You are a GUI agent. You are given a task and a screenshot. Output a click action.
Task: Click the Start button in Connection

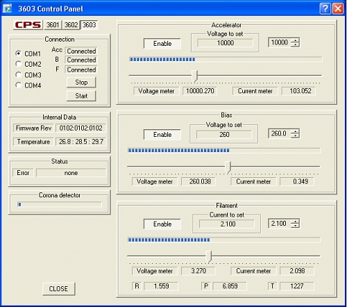coord(81,96)
